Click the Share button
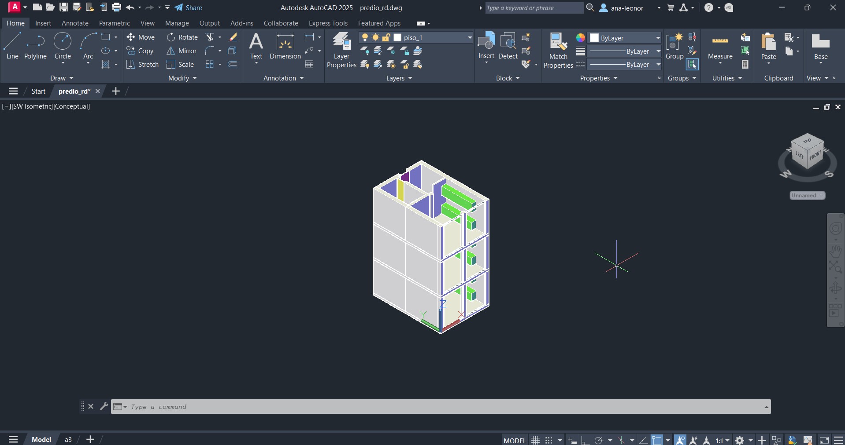 [x=189, y=8]
